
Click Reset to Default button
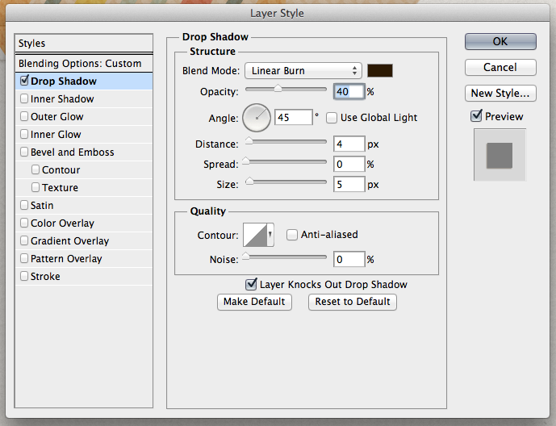(x=353, y=302)
